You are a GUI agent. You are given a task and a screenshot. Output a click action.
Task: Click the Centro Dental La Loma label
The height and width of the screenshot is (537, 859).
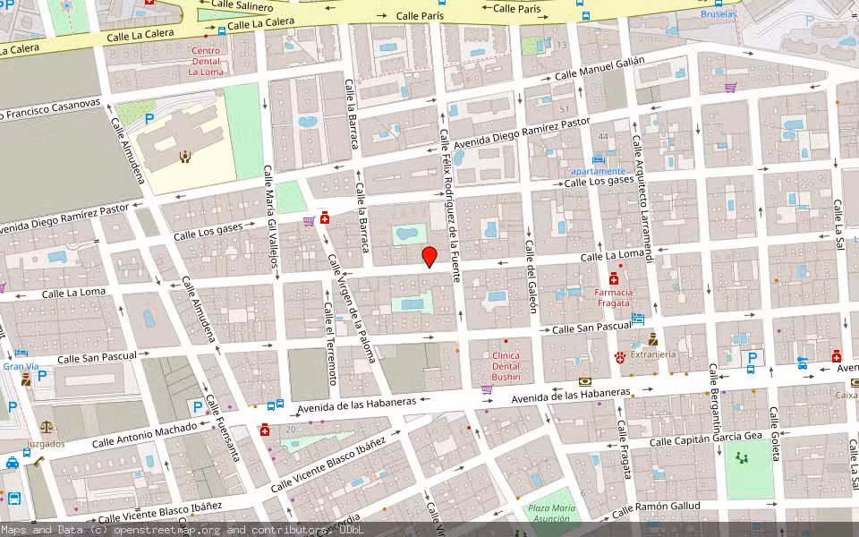coord(206,62)
